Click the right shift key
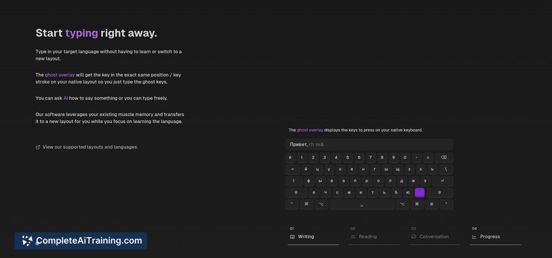This screenshot has width=552, height=258. [x=440, y=193]
